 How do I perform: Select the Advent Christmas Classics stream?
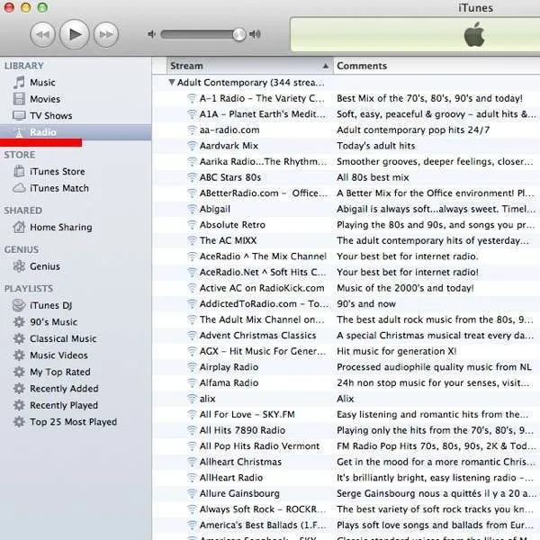coord(257,336)
